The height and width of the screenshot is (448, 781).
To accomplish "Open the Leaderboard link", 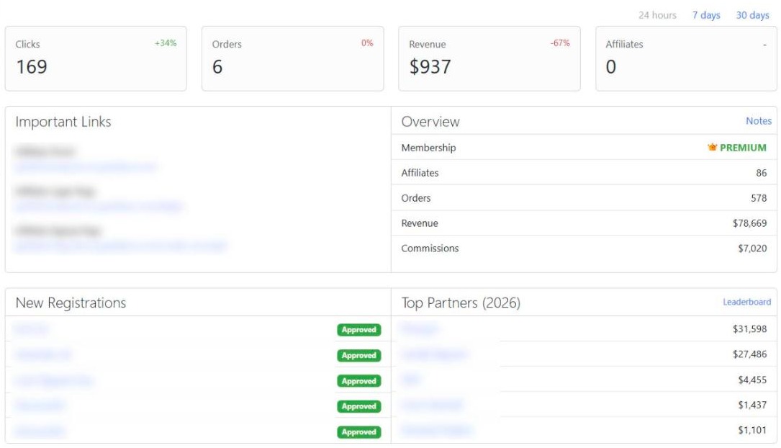I will point(746,302).
